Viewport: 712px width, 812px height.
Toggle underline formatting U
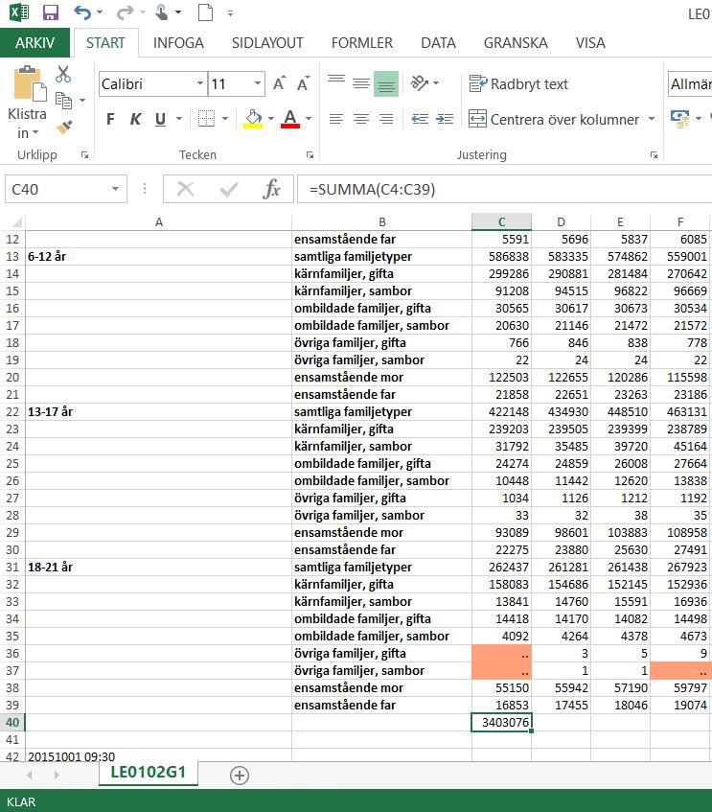point(161,119)
